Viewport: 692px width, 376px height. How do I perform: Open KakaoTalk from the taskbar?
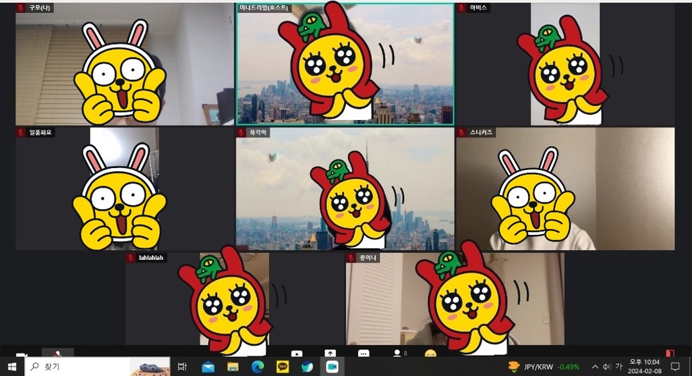tap(283, 367)
